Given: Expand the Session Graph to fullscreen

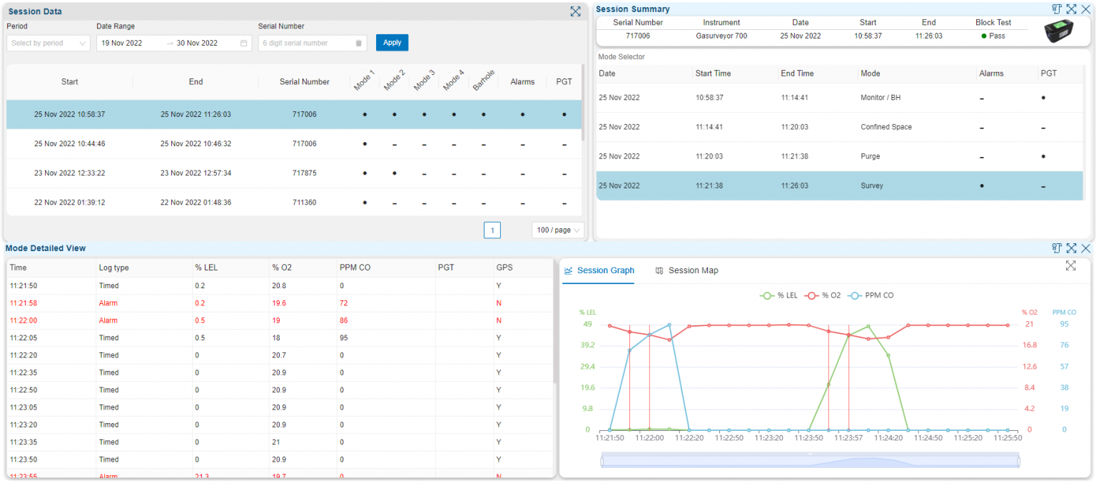Looking at the screenshot, I should click(x=1071, y=265).
